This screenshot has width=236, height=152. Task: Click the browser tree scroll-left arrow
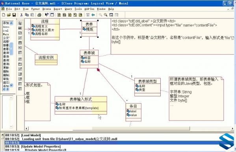tap(4, 89)
